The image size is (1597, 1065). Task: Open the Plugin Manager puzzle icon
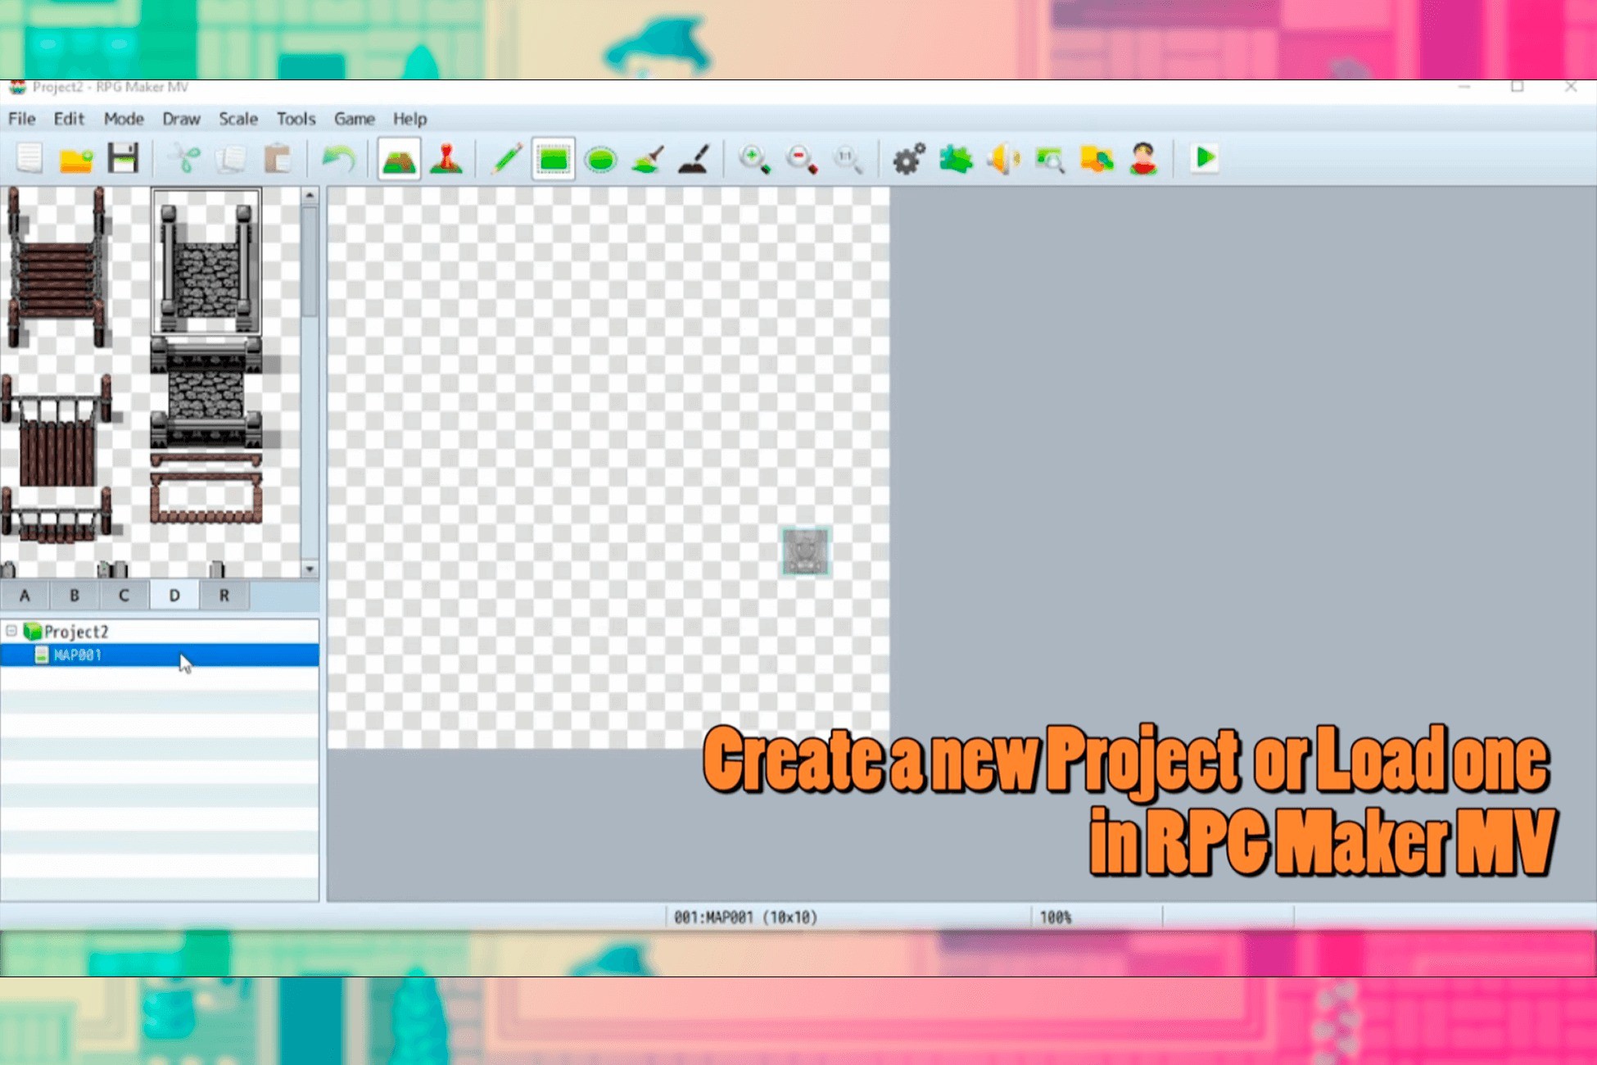click(956, 158)
